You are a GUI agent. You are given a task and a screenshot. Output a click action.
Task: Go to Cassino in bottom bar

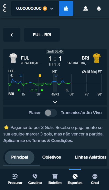tap(35, 179)
